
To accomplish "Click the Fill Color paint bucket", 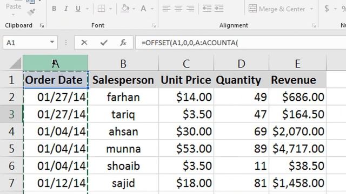I will pyautogui.click(x=125, y=9).
